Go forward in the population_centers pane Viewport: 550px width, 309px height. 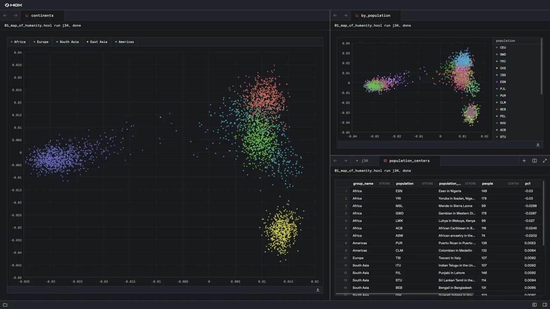coord(345,161)
